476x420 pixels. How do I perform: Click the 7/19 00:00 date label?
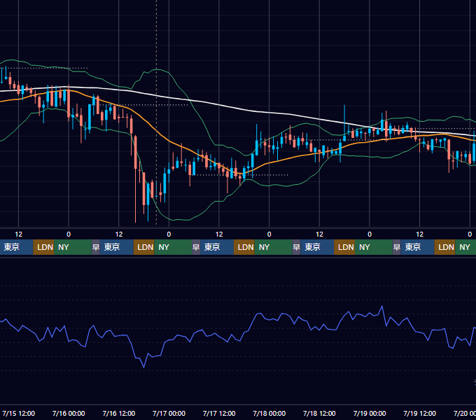tap(370, 413)
